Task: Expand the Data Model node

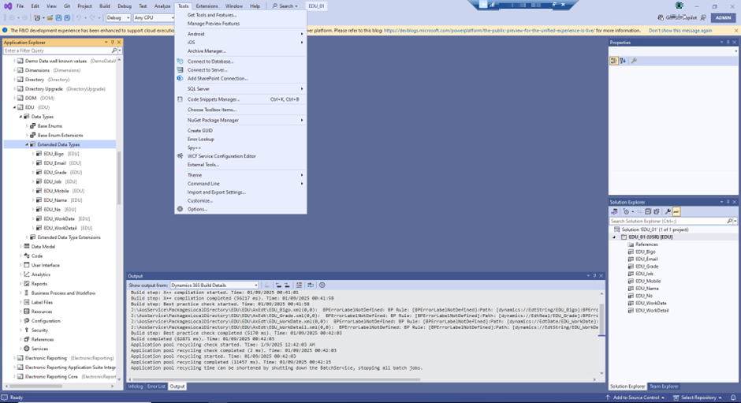Action: pyautogui.click(x=20, y=246)
